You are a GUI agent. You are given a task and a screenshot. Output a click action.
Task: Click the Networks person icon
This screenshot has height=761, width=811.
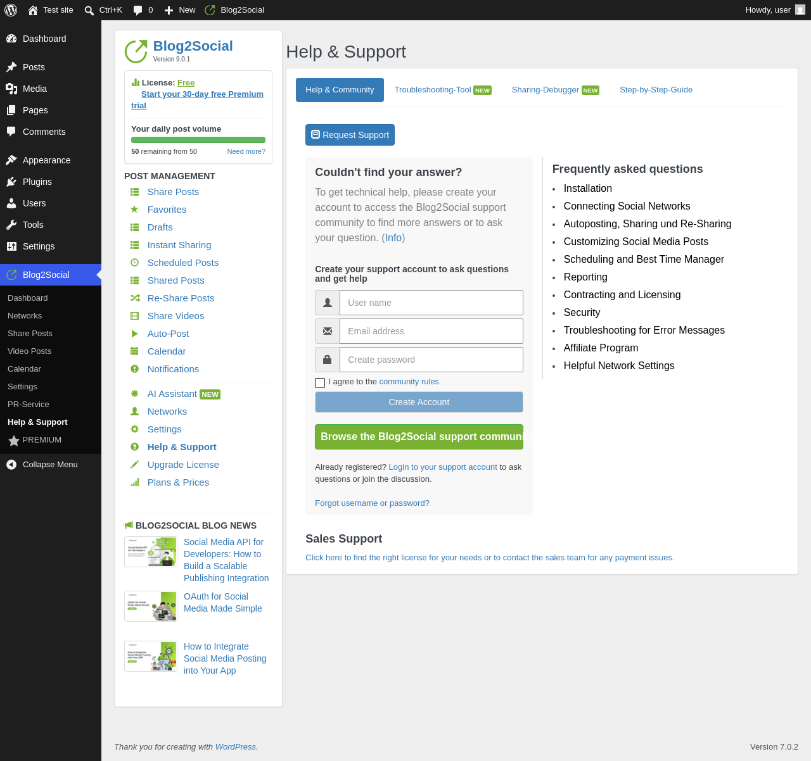[x=134, y=411]
